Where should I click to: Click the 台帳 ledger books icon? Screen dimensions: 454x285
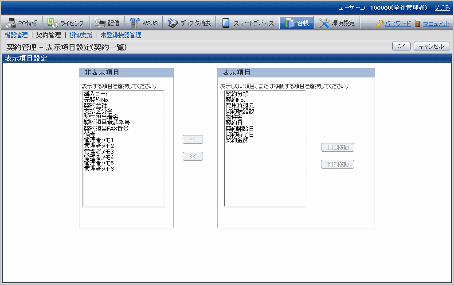pyautogui.click(x=290, y=23)
